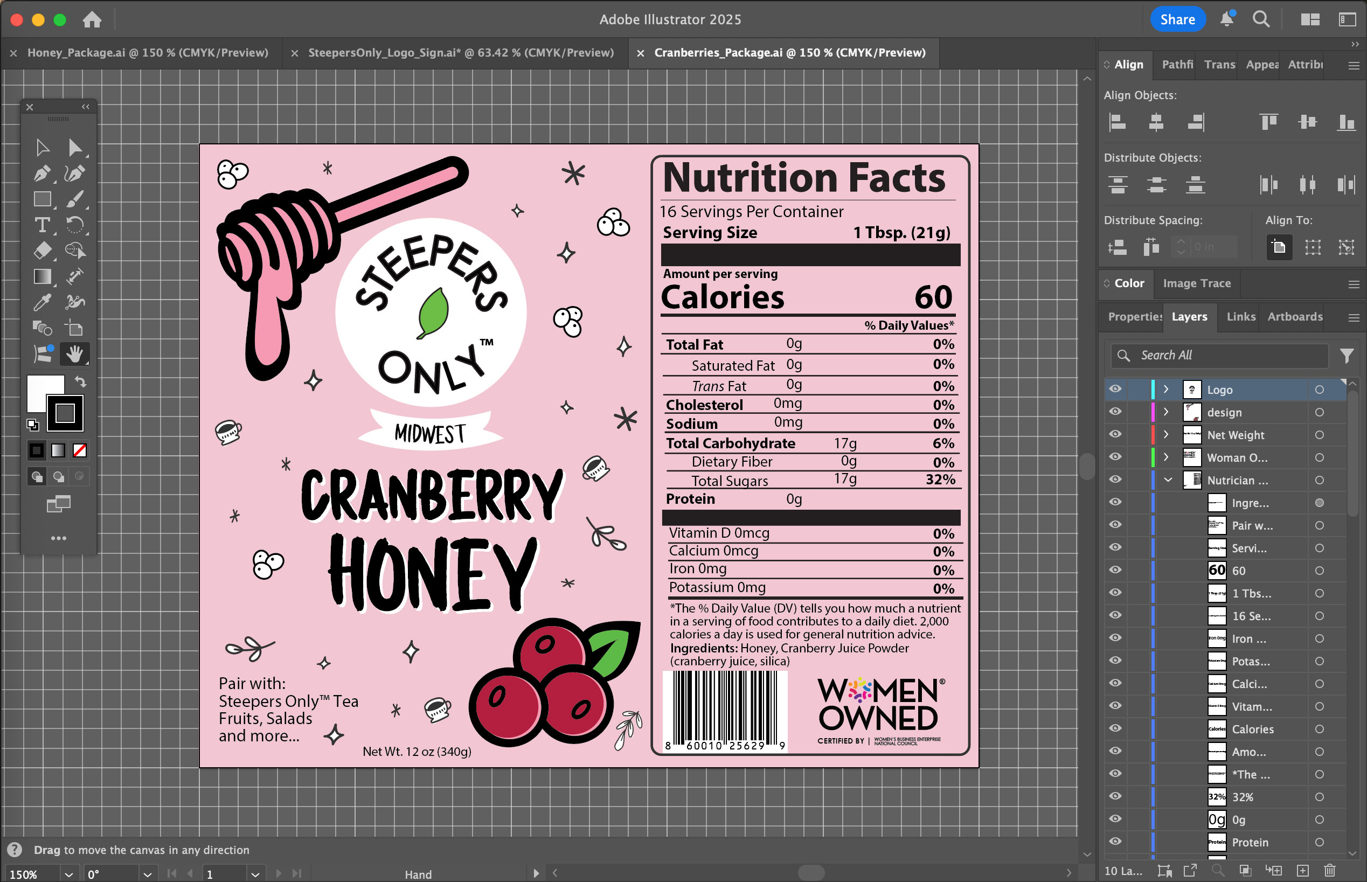This screenshot has height=882, width=1367.
Task: Open the zoom level dropdown
Action: click(69, 874)
